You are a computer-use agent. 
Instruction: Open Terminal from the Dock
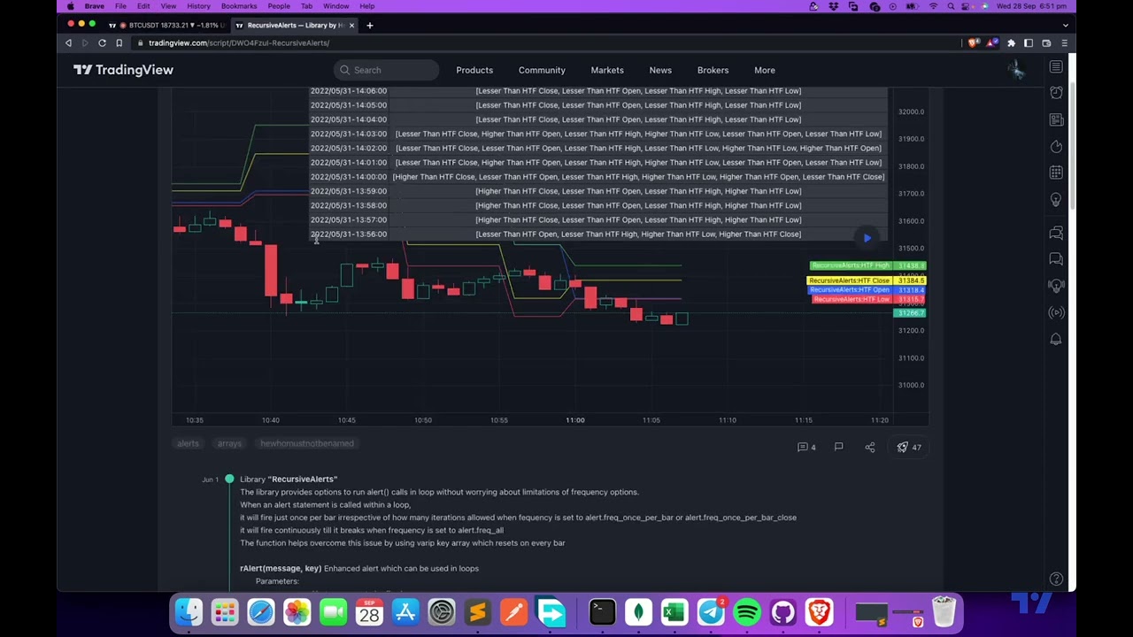[x=602, y=611]
